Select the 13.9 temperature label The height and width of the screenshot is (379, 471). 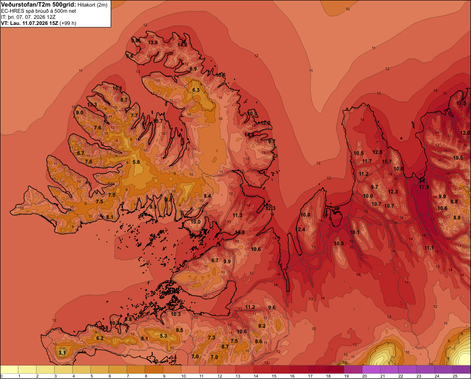click(x=153, y=43)
